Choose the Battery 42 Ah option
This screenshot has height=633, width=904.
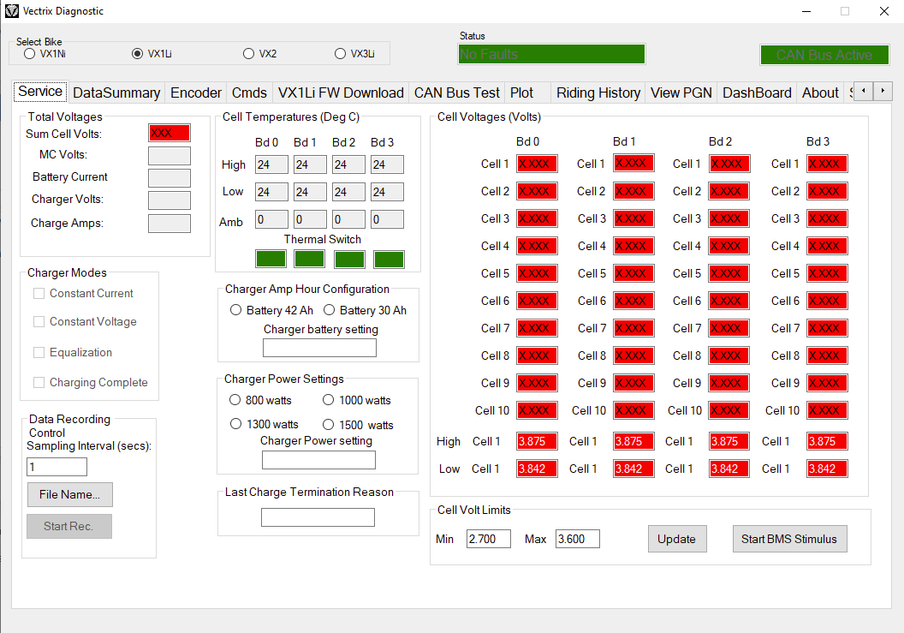[236, 310]
